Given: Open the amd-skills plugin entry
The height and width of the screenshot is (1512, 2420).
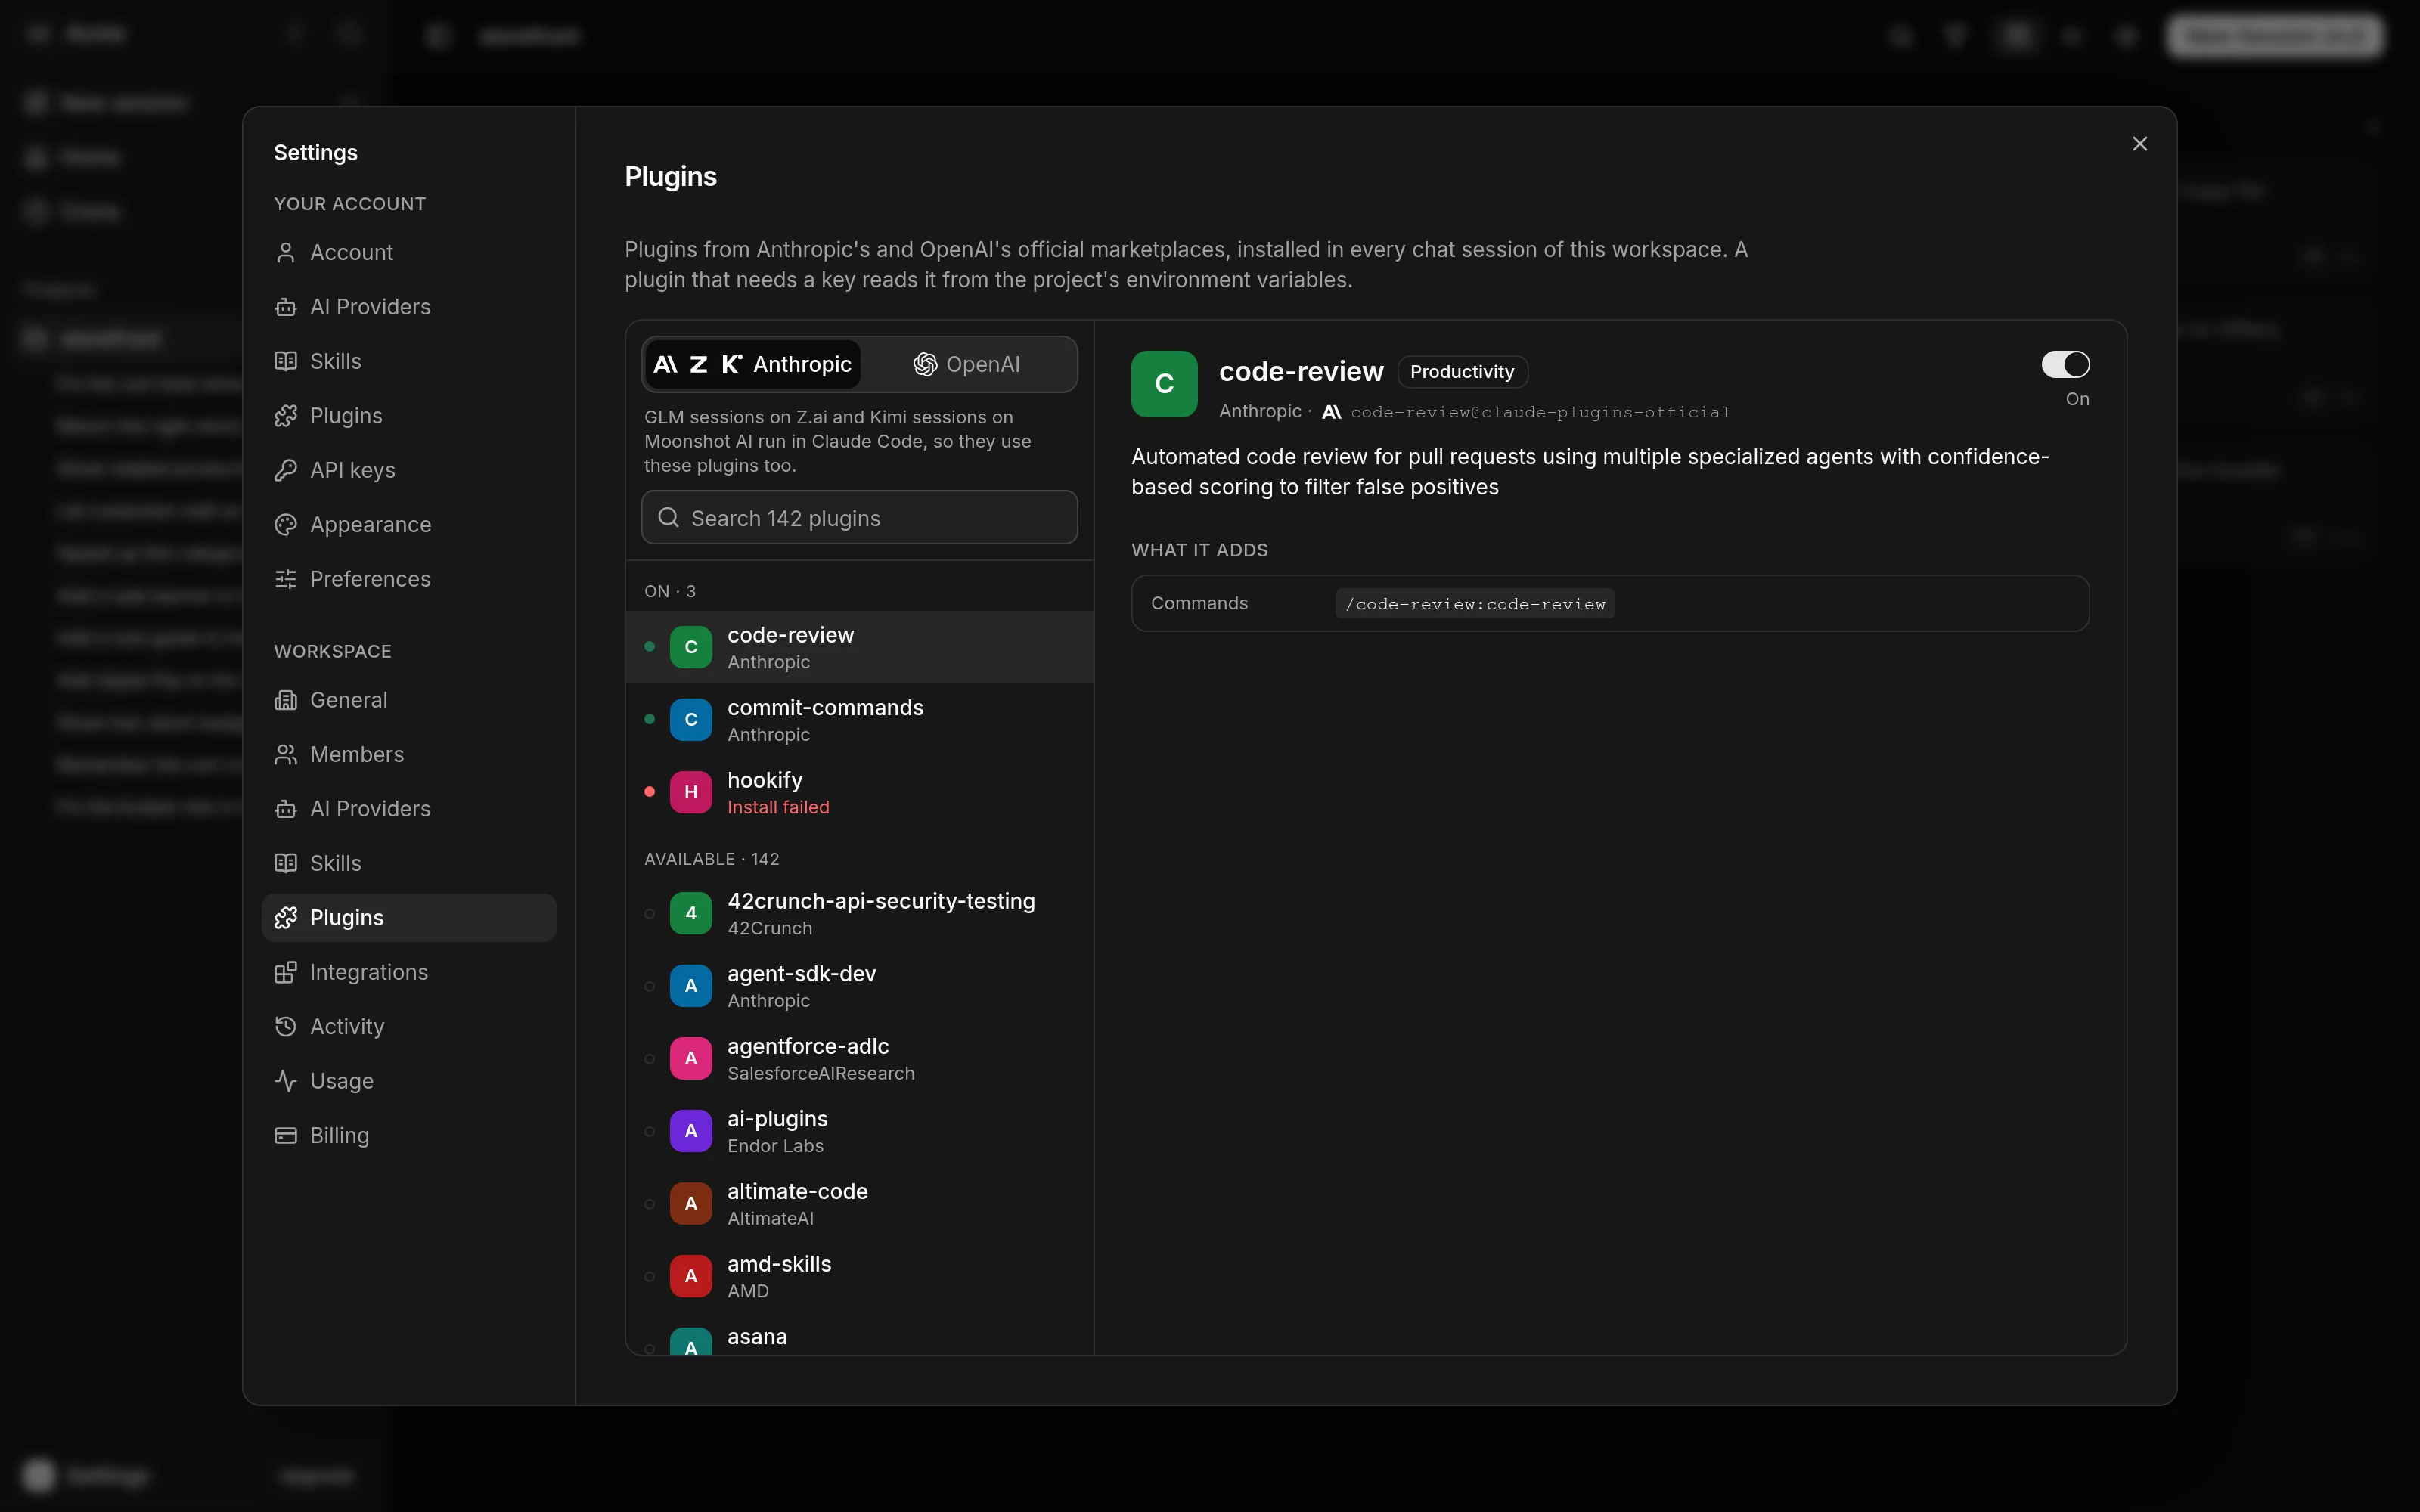Looking at the screenshot, I should pos(859,1276).
